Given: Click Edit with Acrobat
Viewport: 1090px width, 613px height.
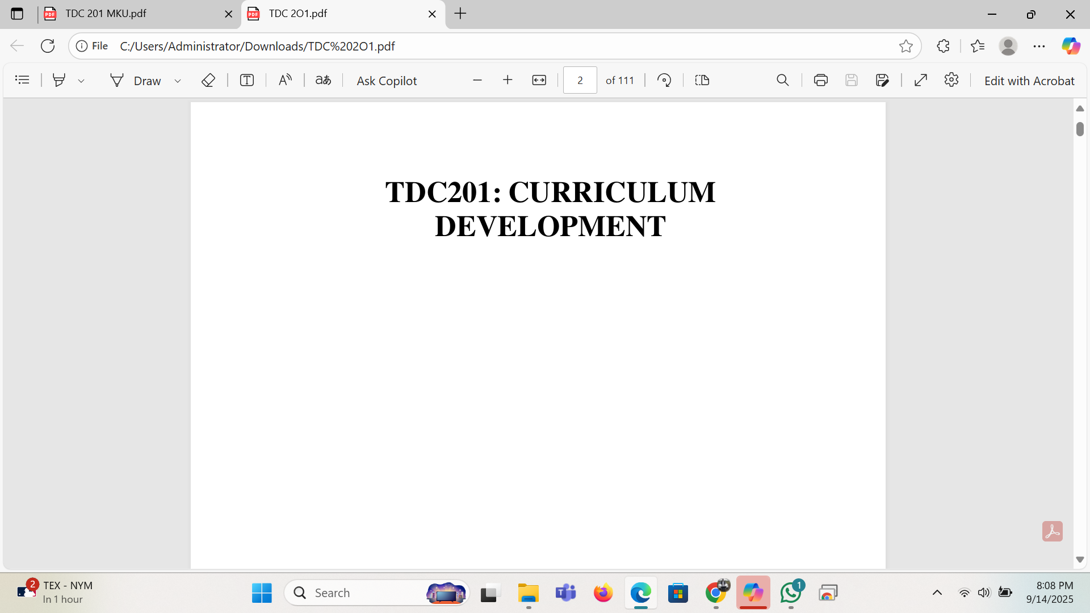Looking at the screenshot, I should (1029, 81).
